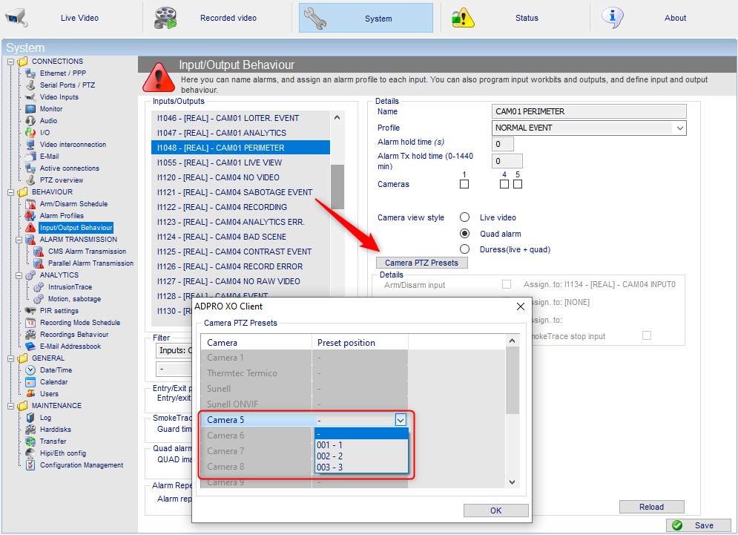The height and width of the screenshot is (535, 738).
Task: Collapse the Camera 5 preset dropdown arrow
Action: [400, 420]
